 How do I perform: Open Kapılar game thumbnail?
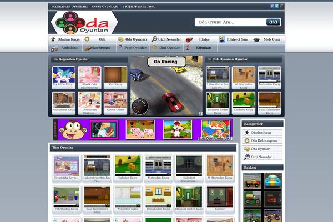(x=220, y=197)
